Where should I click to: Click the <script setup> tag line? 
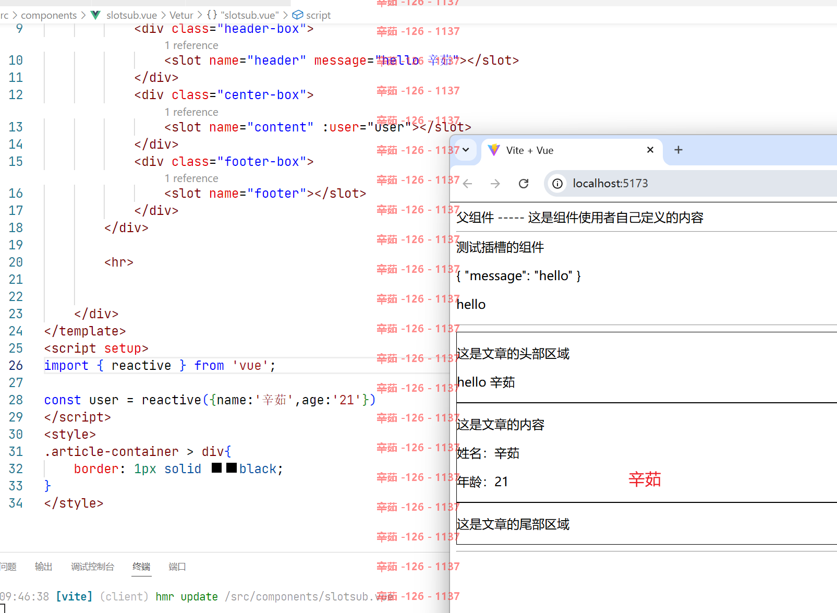96,348
